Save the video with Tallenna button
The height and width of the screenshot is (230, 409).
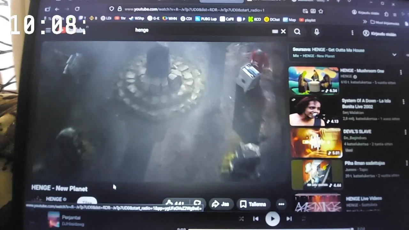(x=253, y=204)
